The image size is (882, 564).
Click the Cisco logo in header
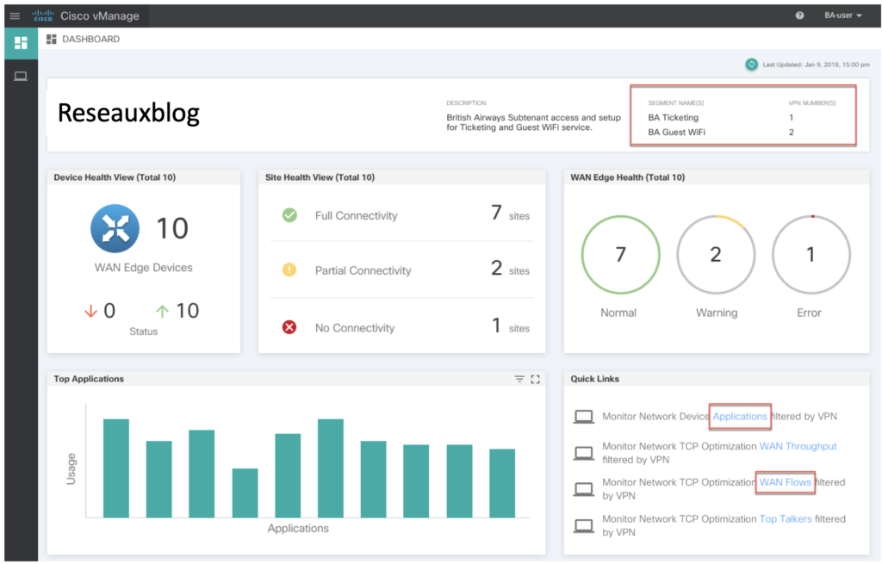pyautogui.click(x=42, y=15)
